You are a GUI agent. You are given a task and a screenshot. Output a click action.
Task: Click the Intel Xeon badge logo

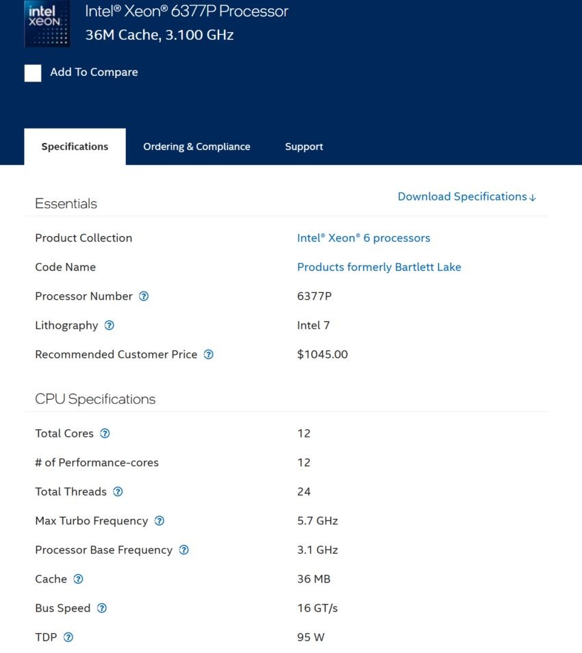[47, 23]
